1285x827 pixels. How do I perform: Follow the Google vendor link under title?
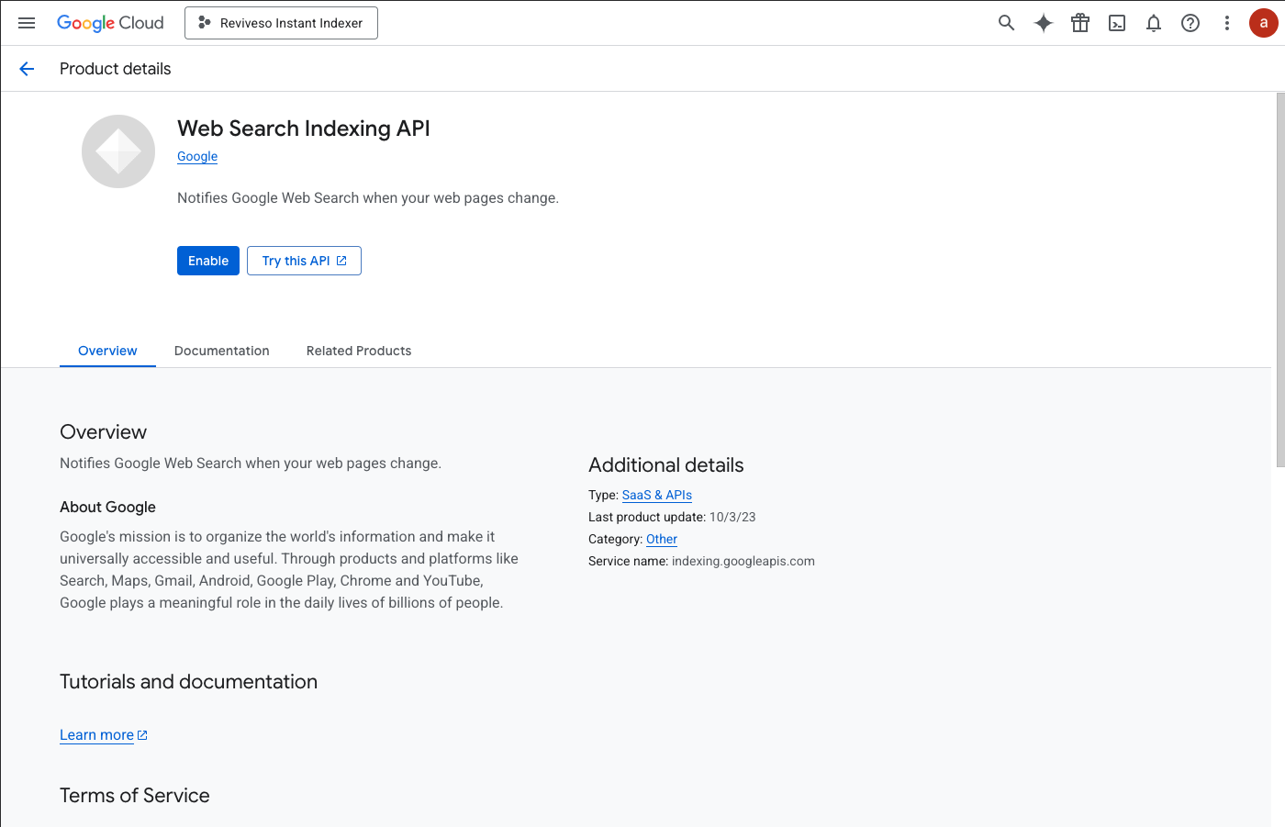[x=197, y=156]
